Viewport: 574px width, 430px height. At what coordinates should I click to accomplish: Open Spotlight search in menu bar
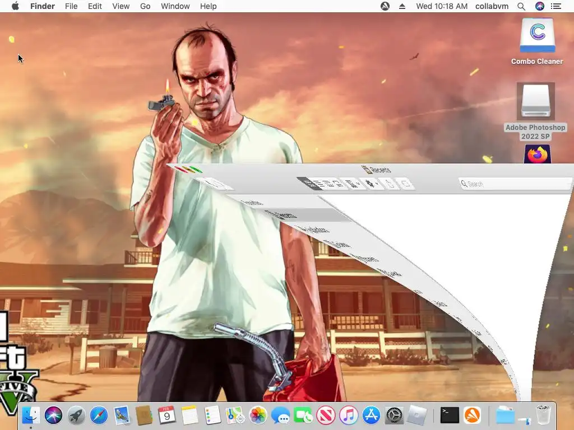click(x=521, y=6)
